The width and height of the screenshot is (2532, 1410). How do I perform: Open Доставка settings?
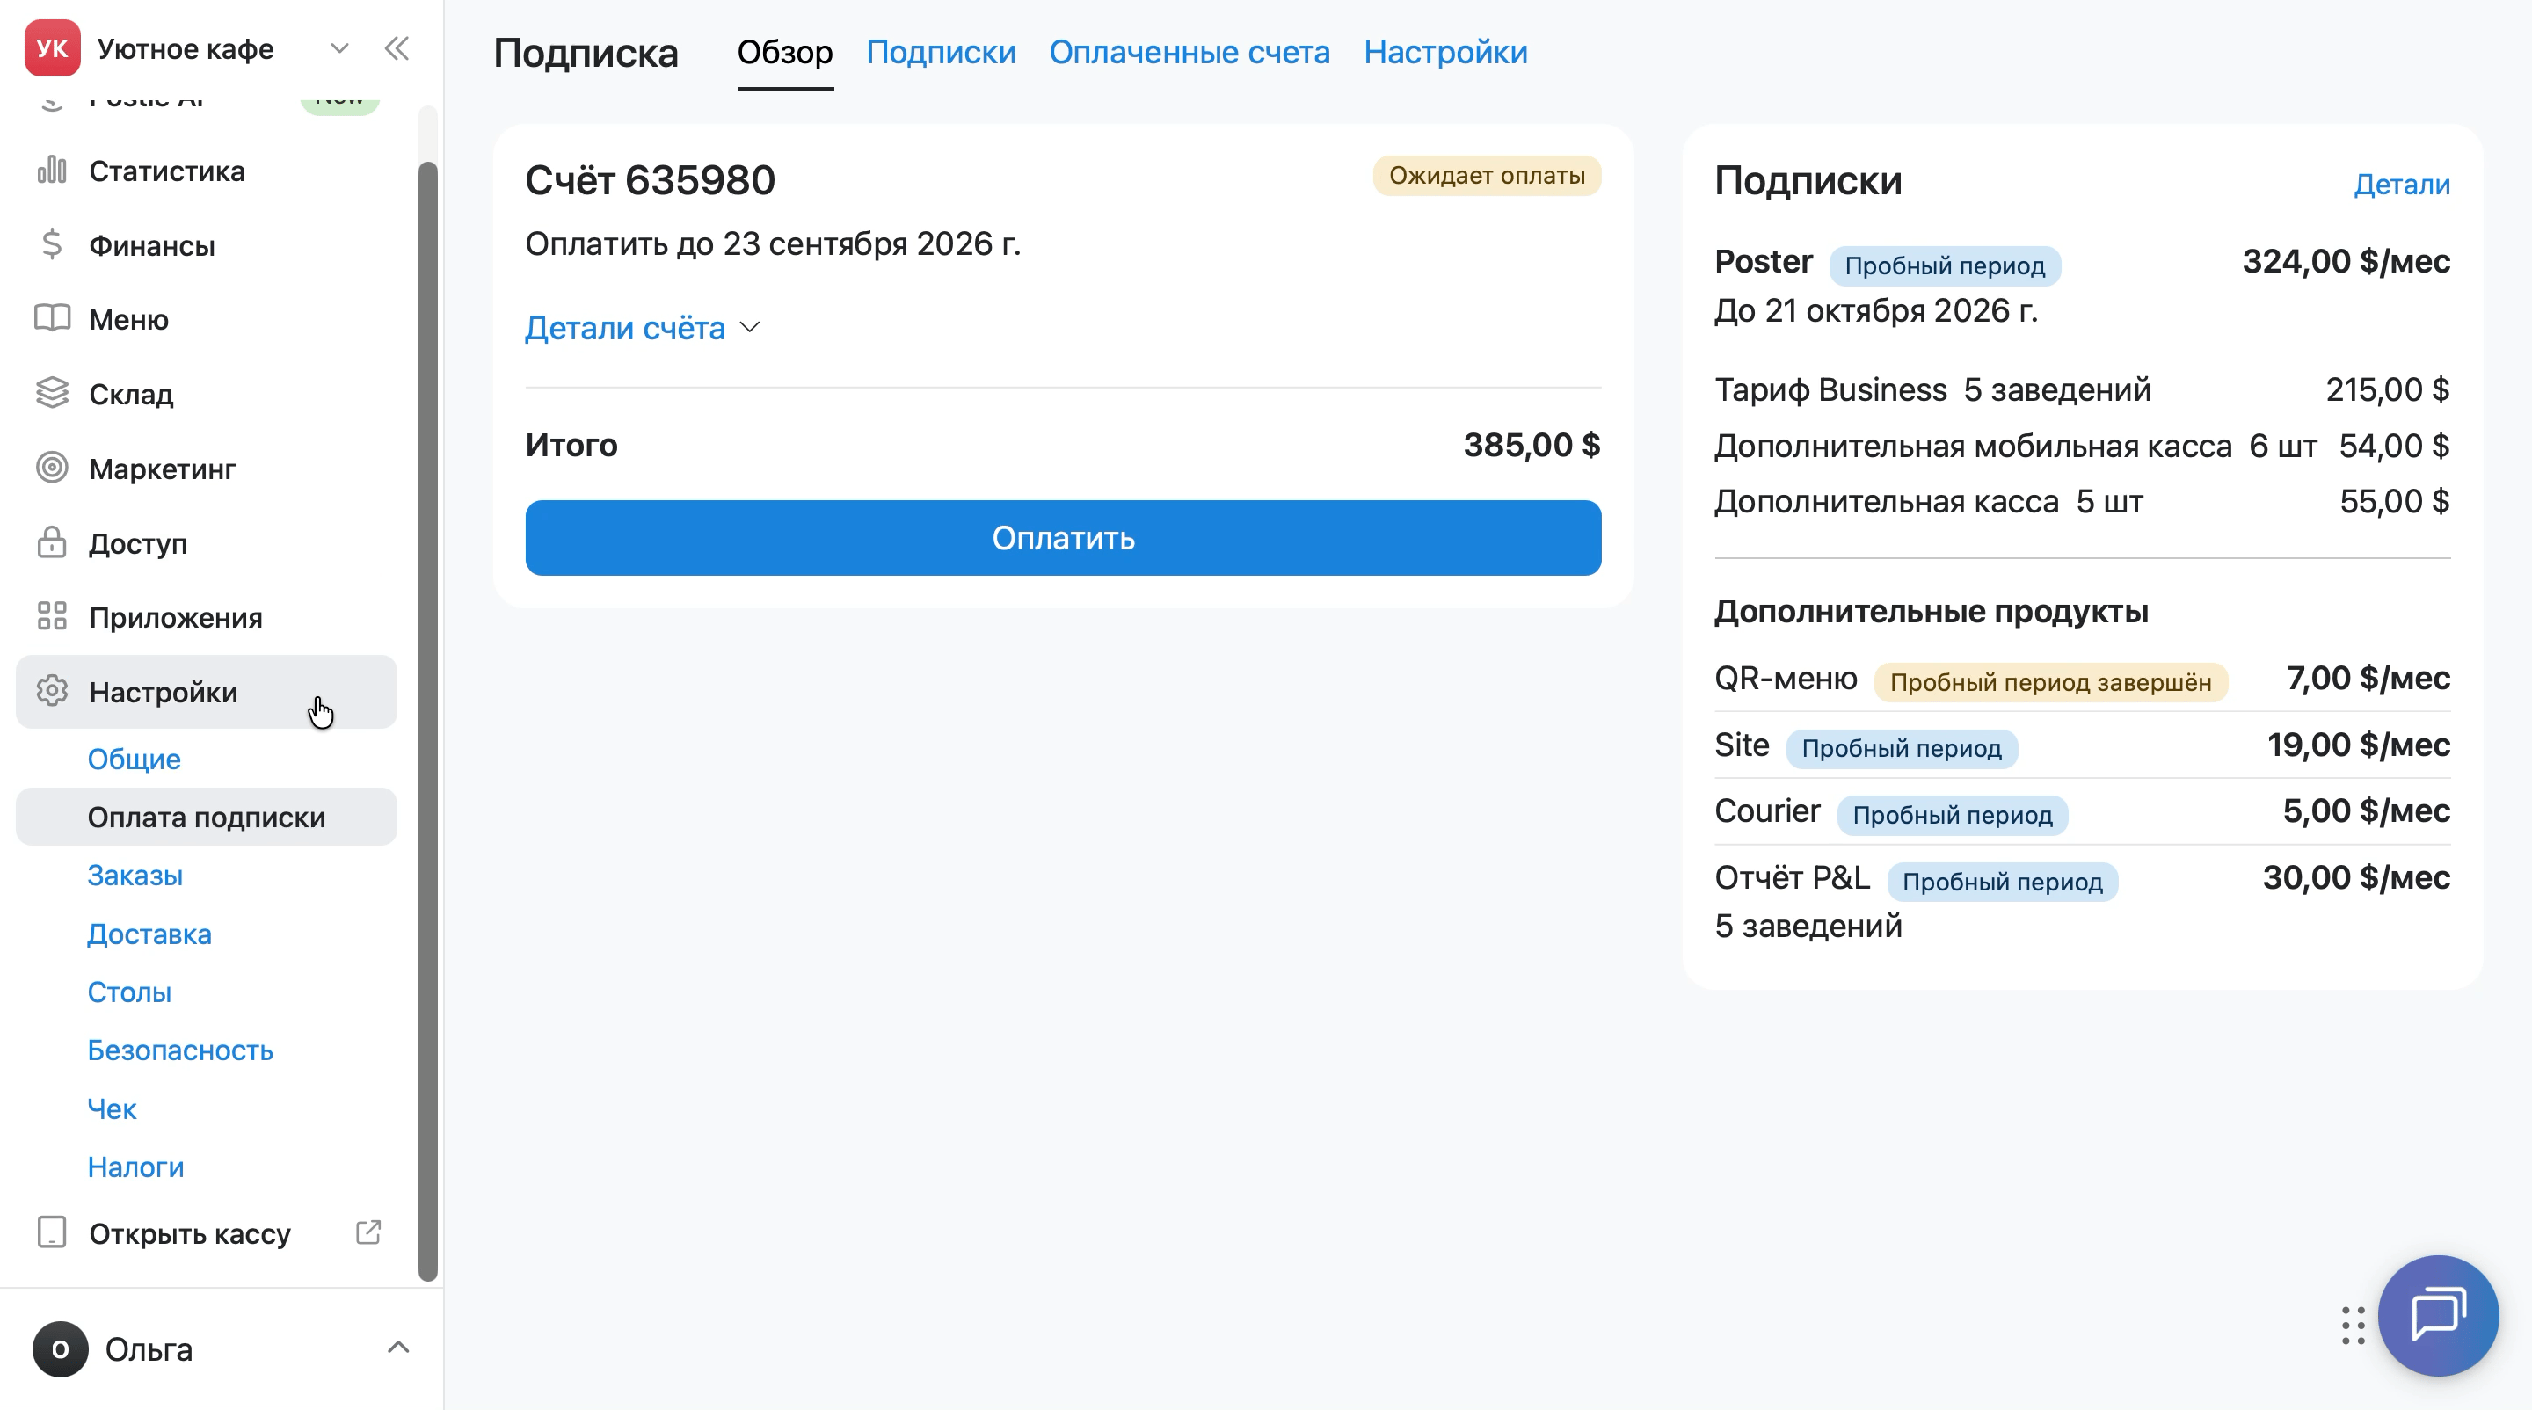tap(149, 934)
